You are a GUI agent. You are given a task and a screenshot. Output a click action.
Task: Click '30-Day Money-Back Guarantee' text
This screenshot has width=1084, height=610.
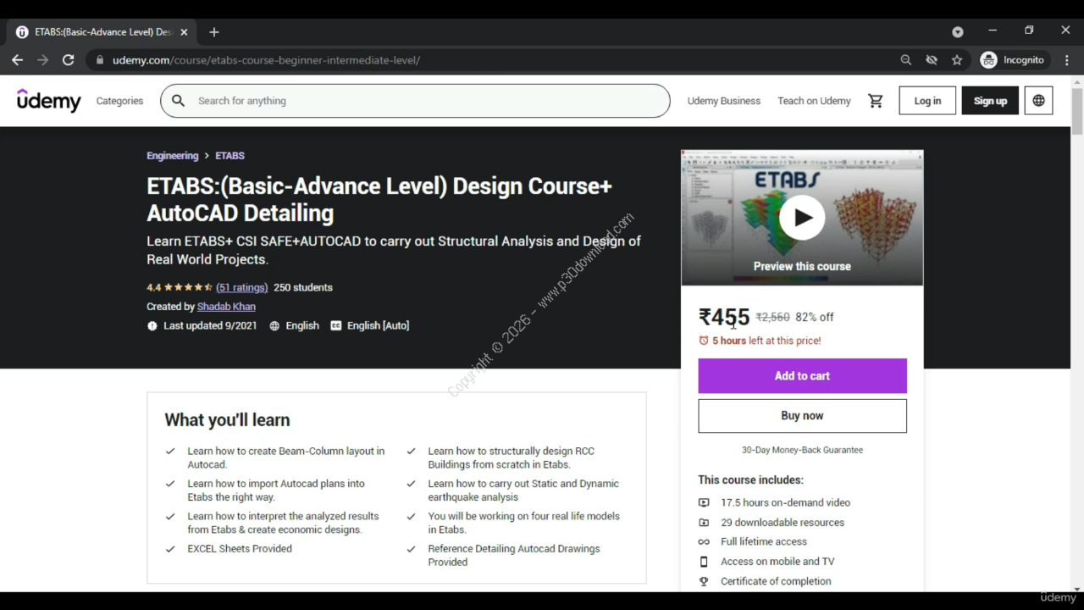(802, 450)
